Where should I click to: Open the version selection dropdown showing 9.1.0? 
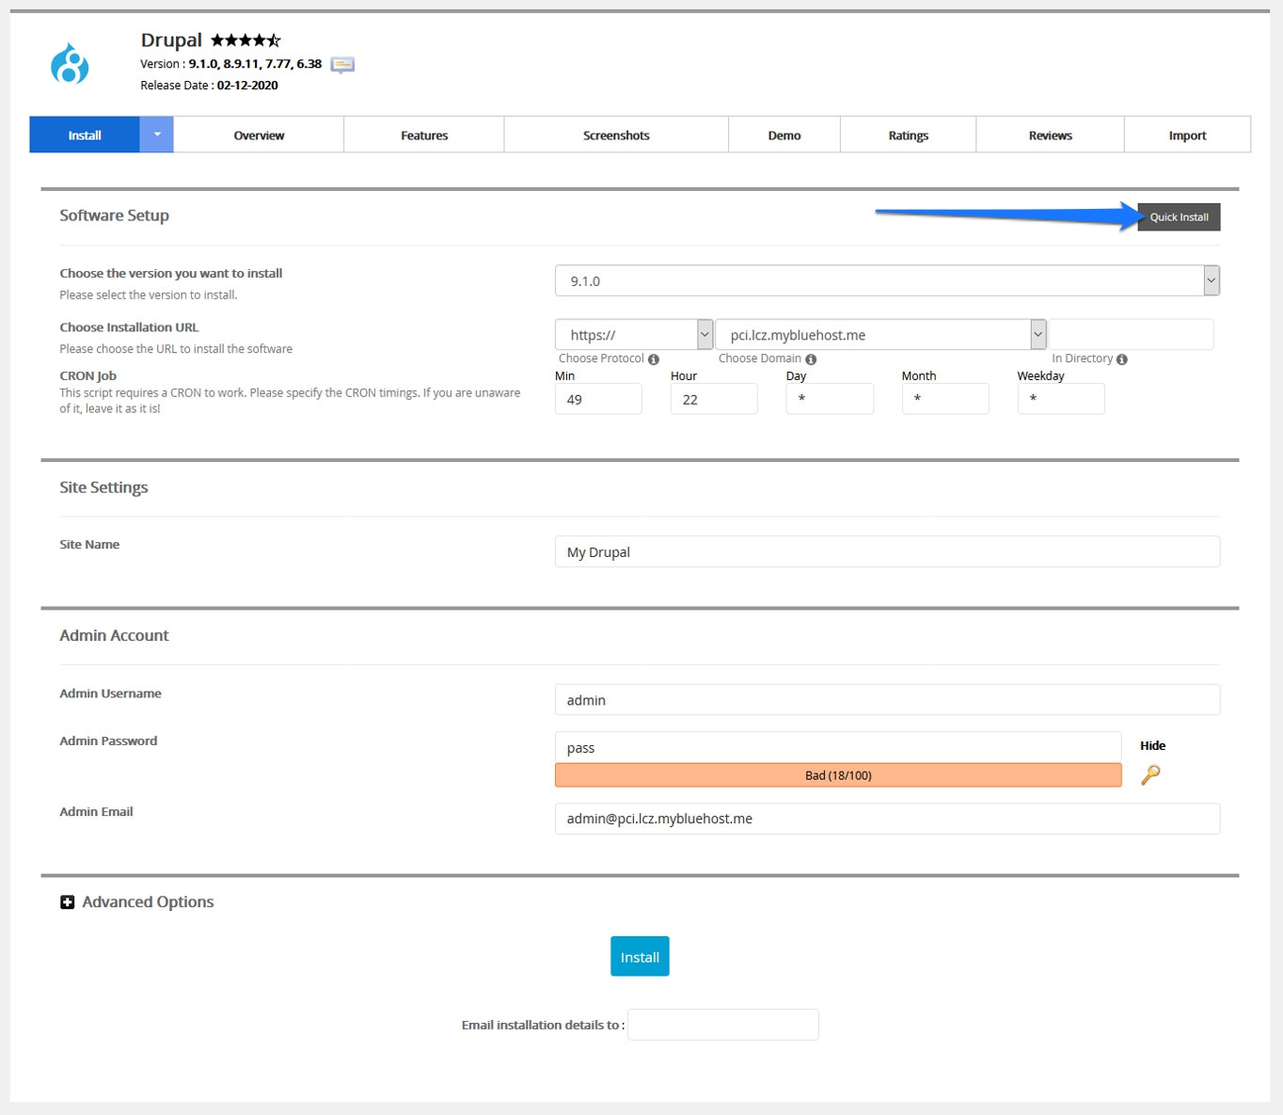click(x=887, y=280)
